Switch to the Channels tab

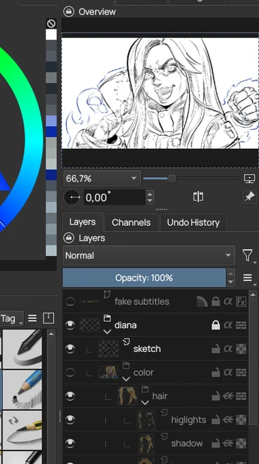(x=132, y=222)
